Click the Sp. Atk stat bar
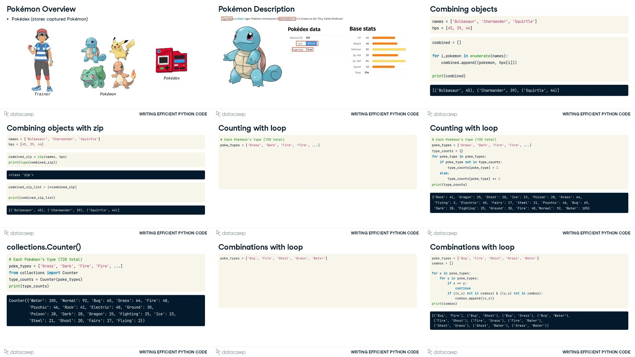This screenshot has width=635, height=357. pyautogui.click(x=385, y=55)
